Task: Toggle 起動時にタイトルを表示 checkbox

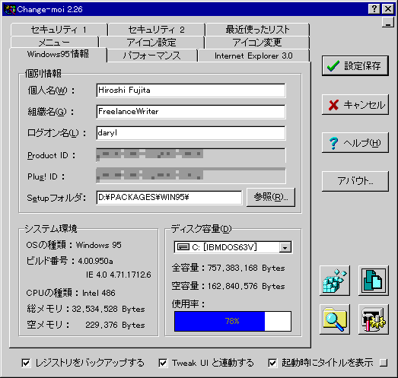Action: (x=272, y=363)
